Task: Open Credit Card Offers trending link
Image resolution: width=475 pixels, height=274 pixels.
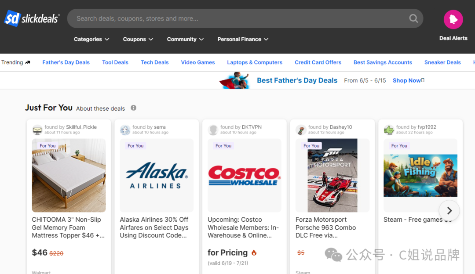Action: tap(318, 62)
